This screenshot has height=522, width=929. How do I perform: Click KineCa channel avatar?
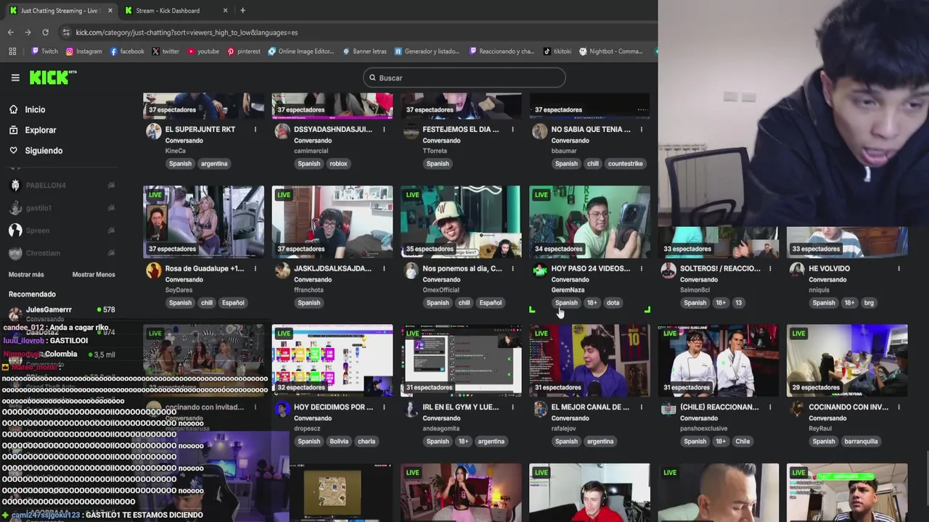click(x=153, y=131)
